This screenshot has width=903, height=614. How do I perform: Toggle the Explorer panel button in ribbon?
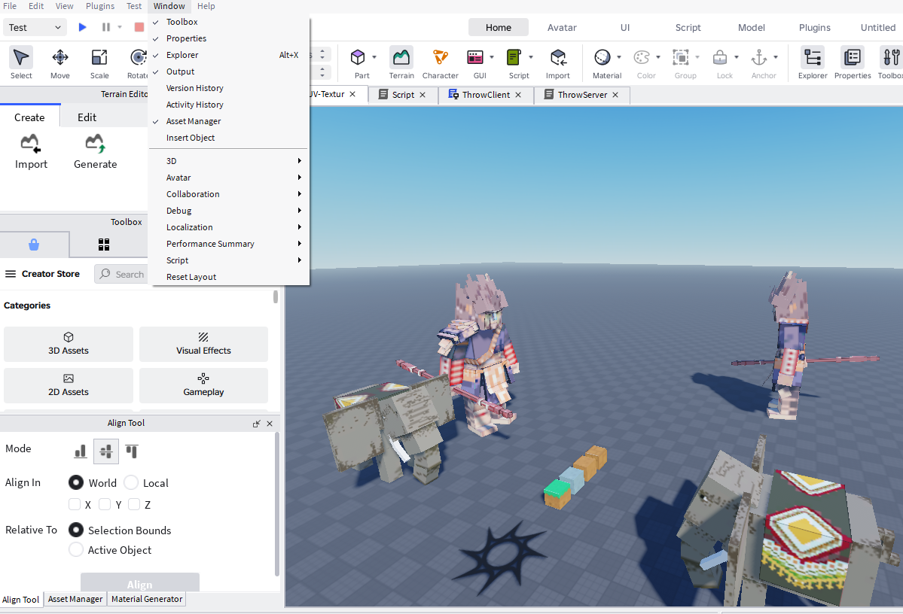pyautogui.click(x=813, y=62)
